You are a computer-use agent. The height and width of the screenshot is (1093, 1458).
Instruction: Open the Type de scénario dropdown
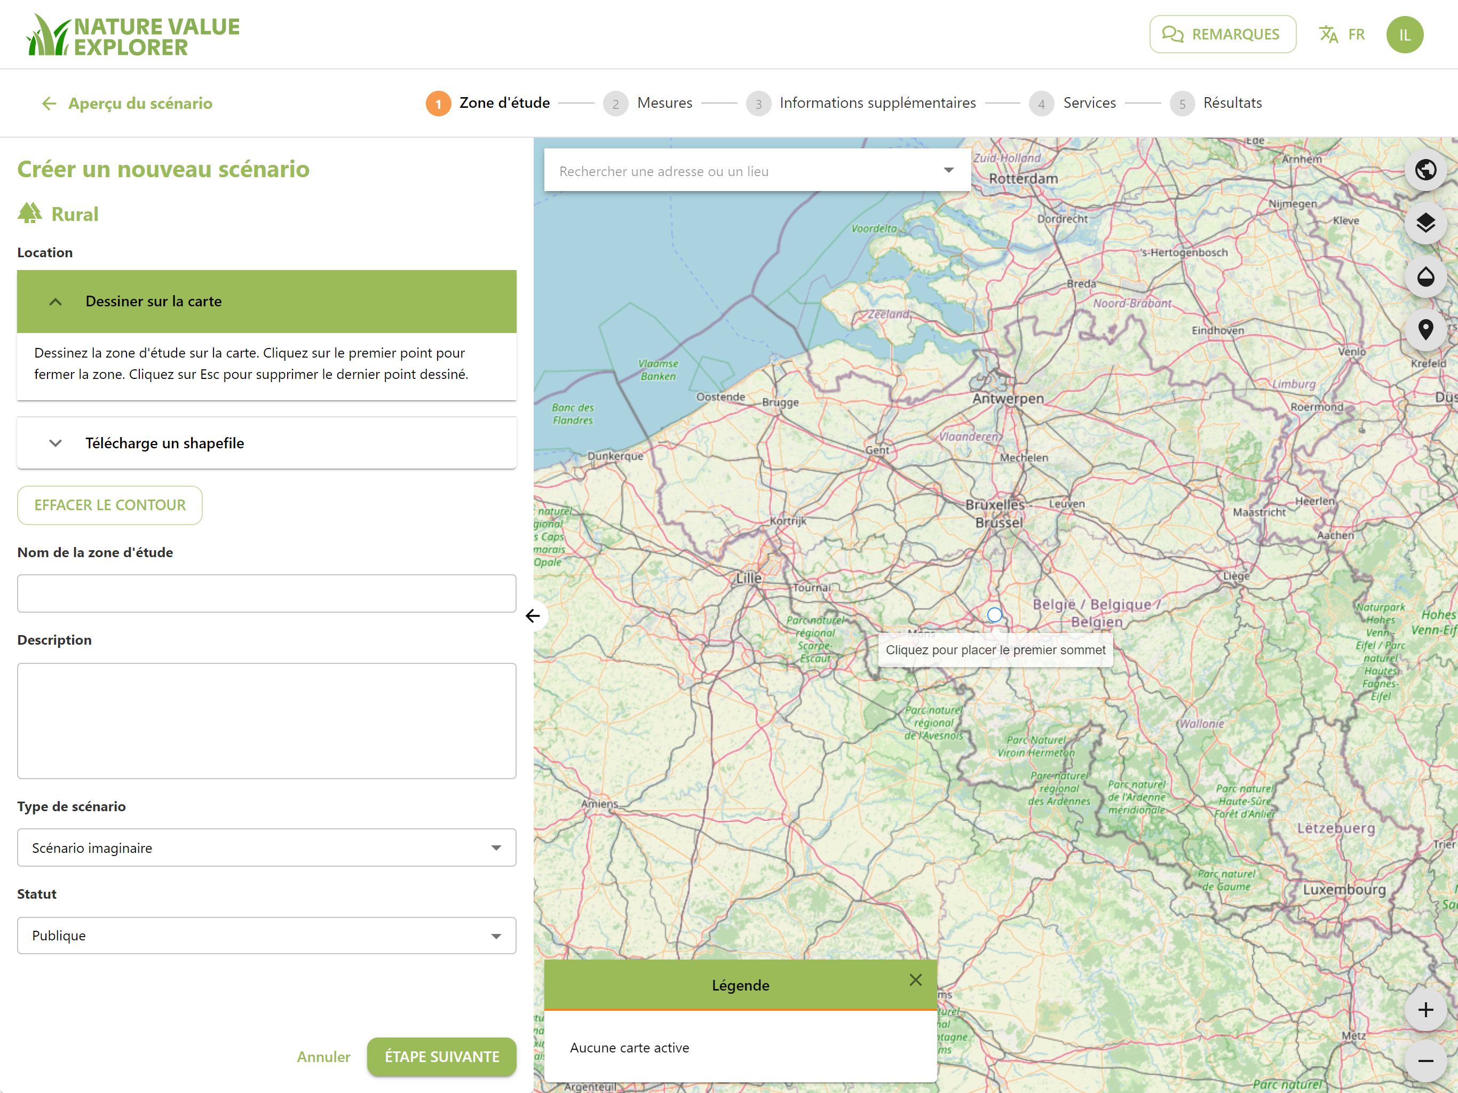pos(266,848)
